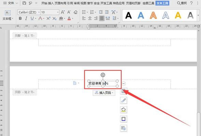Click the text box rotate handle
This screenshot has width=201, height=136.
(103, 75)
